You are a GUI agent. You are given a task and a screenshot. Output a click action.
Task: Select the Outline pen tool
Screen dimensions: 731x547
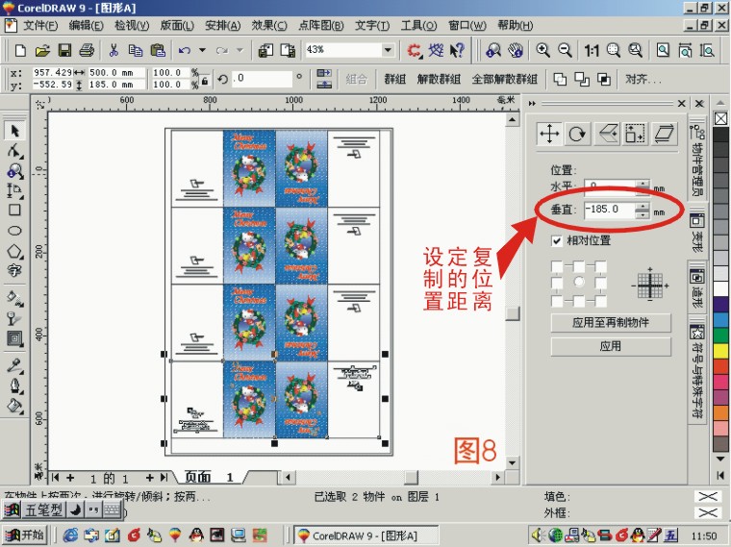pos(15,385)
